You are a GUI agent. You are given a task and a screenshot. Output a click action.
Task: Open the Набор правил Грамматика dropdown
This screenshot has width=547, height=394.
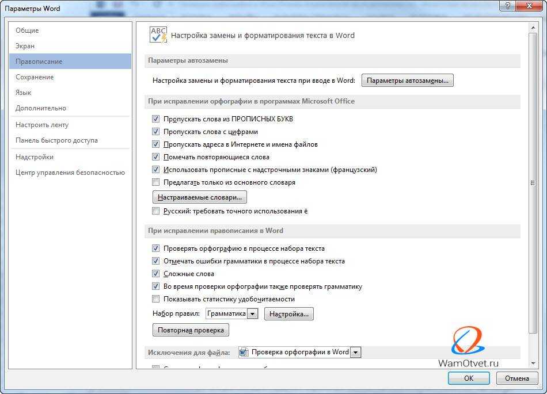(x=252, y=314)
